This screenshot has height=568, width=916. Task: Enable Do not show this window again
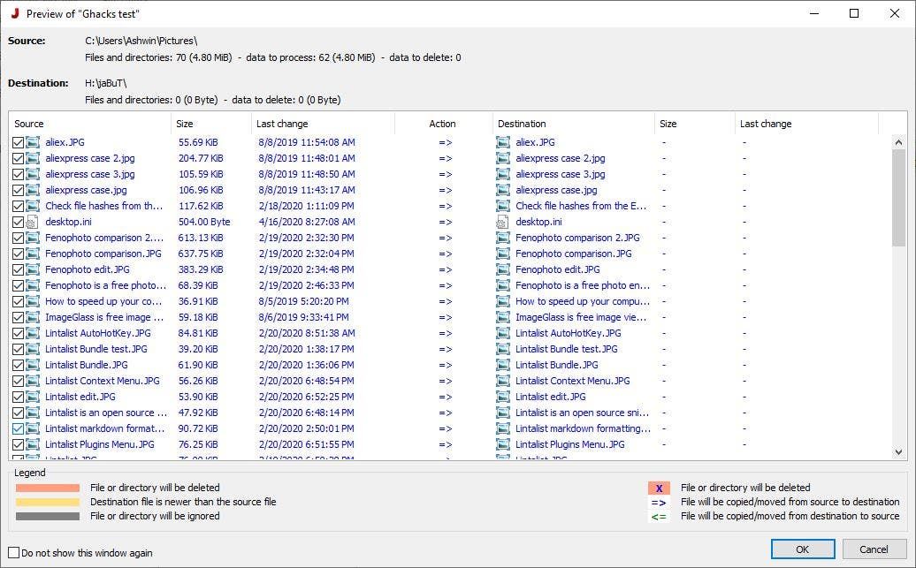tap(13, 552)
